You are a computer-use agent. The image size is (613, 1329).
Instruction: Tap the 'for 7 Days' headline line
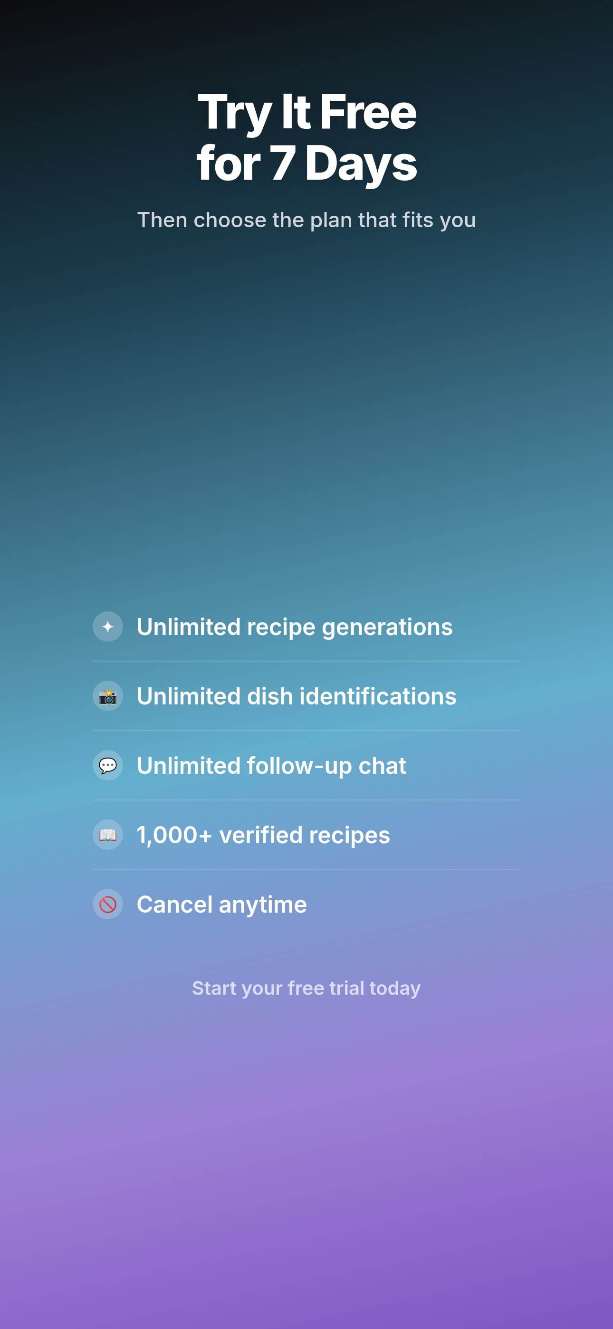pyautogui.click(x=306, y=164)
